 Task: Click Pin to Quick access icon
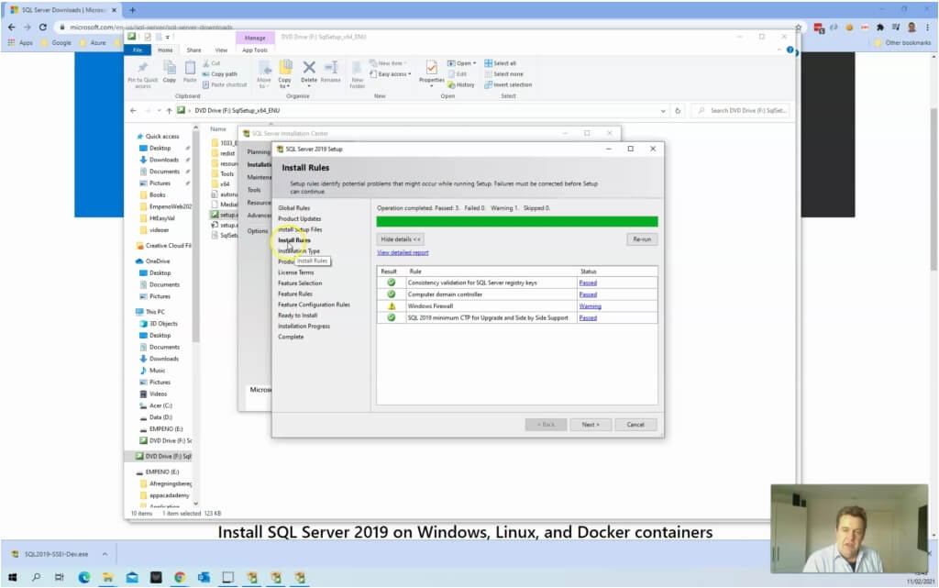click(143, 70)
